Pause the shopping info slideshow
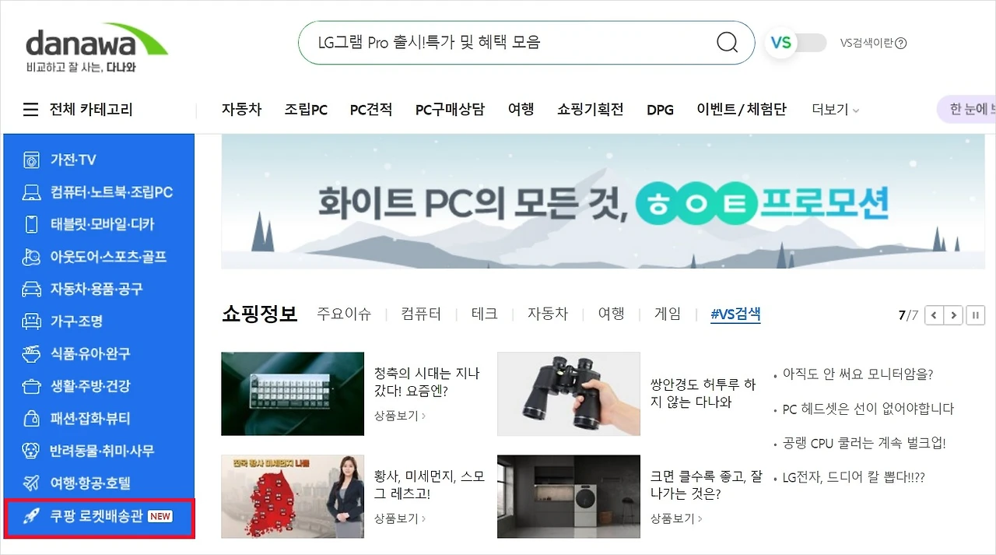Screen dimensions: 996x555 pos(975,315)
